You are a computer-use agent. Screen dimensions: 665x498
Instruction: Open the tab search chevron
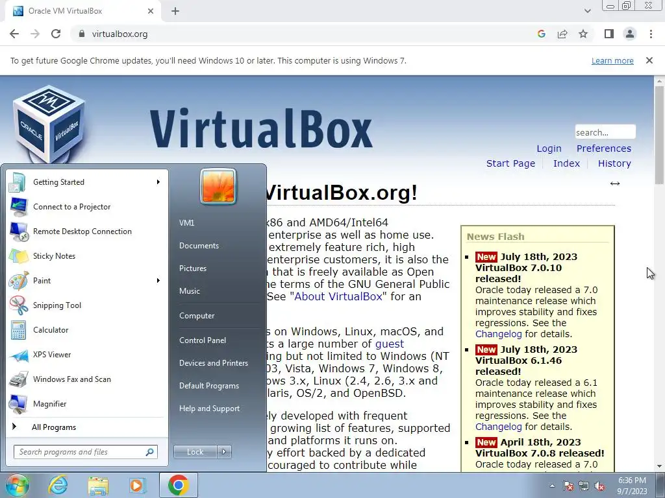pos(587,11)
